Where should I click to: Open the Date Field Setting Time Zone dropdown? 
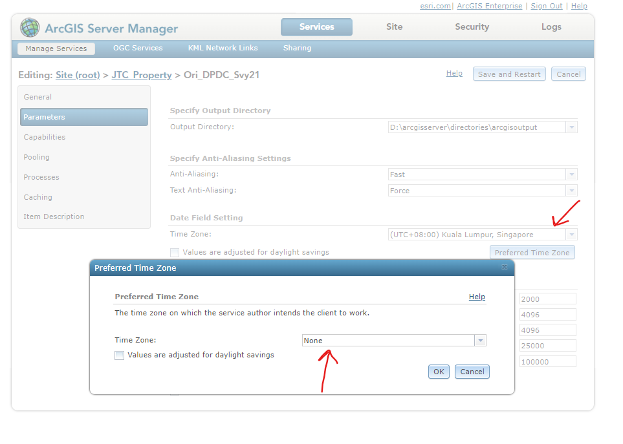pos(571,234)
